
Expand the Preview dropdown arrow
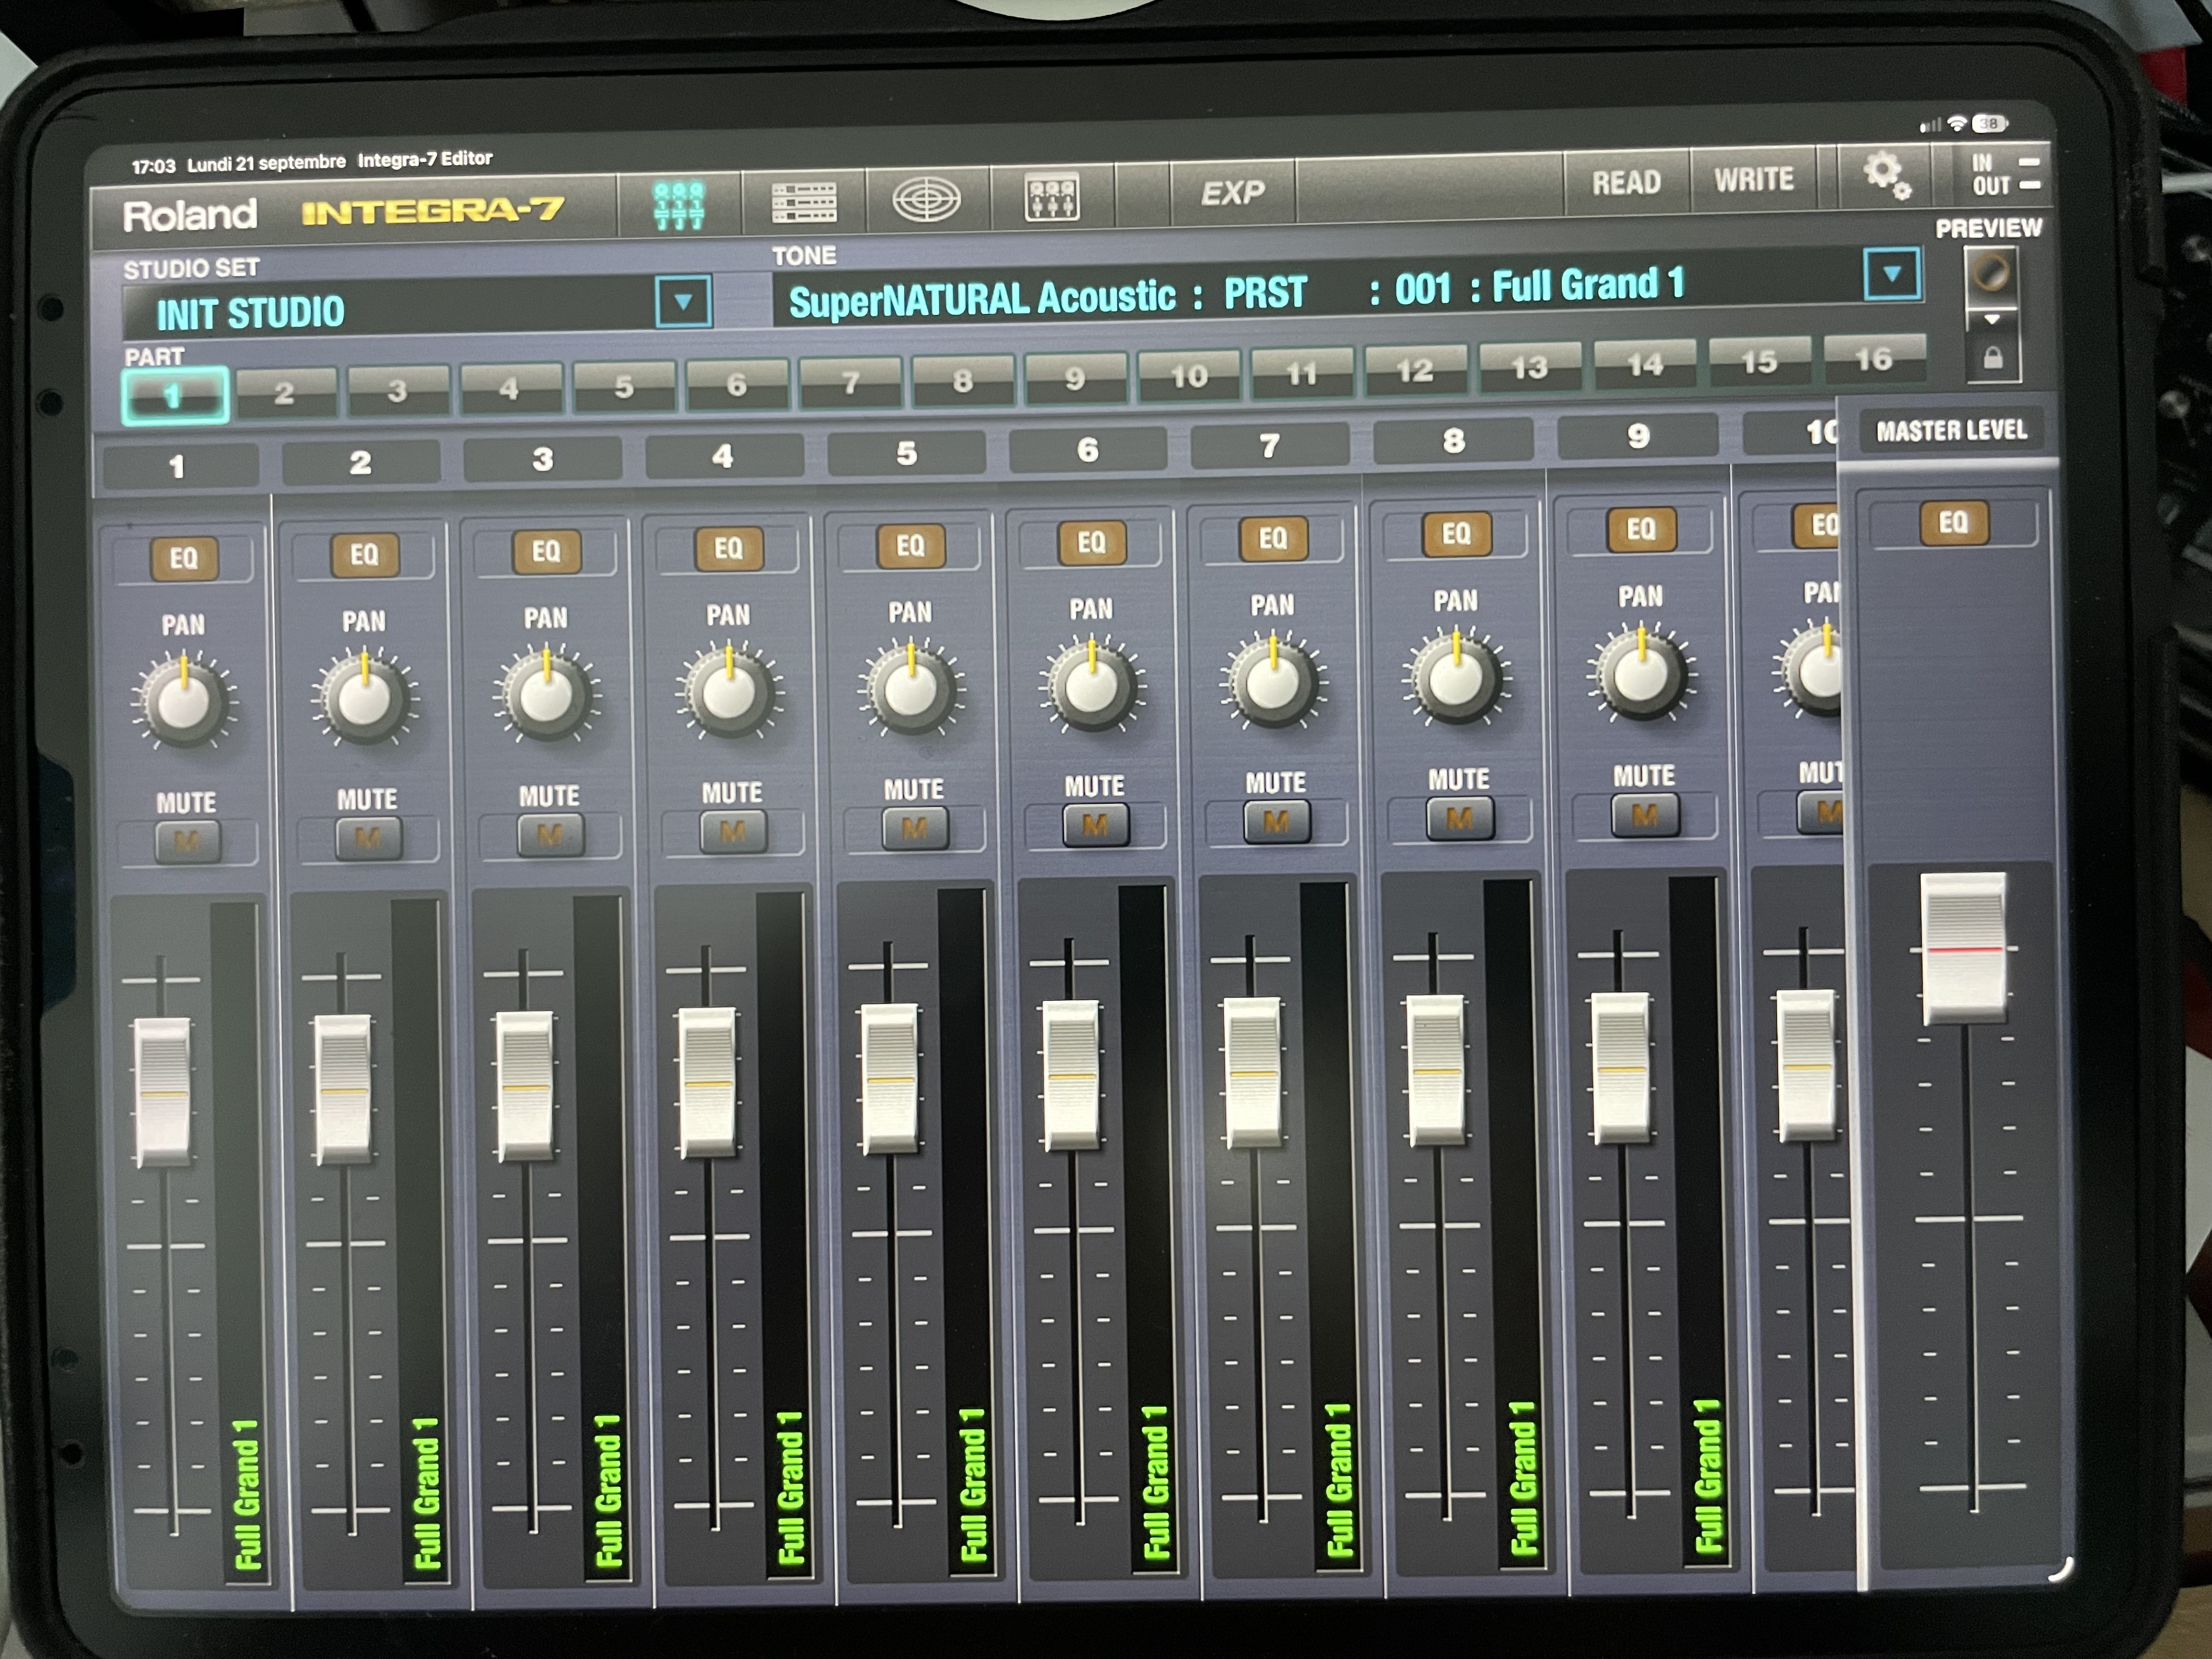[x=1992, y=320]
